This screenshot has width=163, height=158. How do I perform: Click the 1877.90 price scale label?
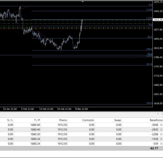[x=158, y=30]
